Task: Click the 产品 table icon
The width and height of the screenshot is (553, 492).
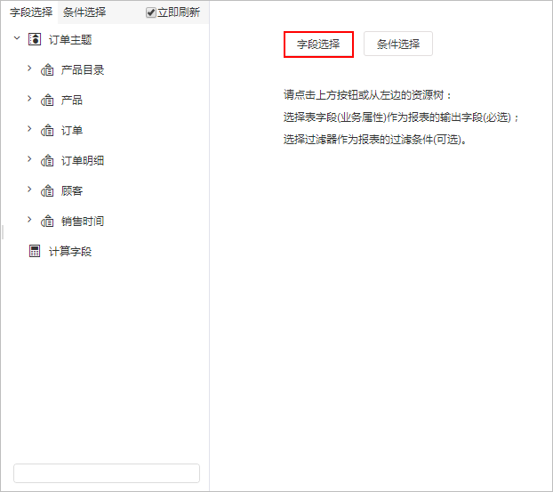Action: tap(47, 101)
